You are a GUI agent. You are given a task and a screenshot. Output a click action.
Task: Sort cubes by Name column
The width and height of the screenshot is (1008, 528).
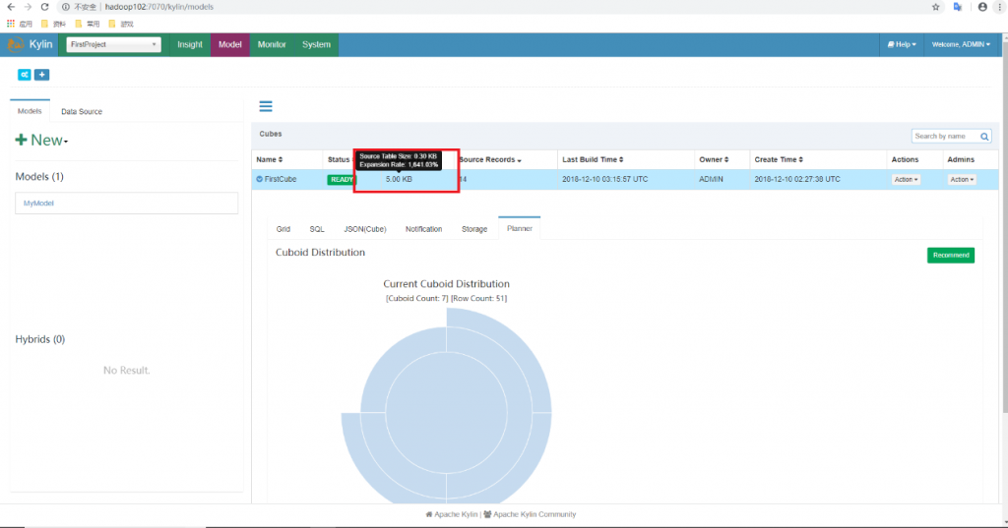click(270, 160)
